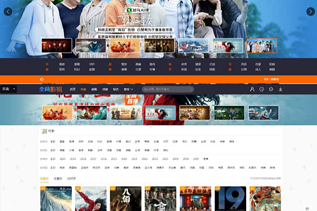Select the last option after 2007
Image resolution: width=317 pixels, height=211 pixels.
click(206, 159)
